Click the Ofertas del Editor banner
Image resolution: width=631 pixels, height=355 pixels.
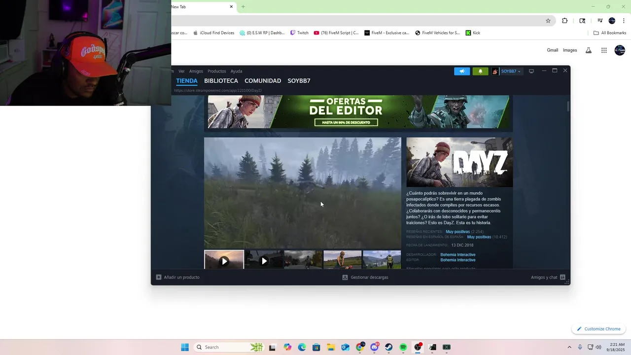point(358,112)
